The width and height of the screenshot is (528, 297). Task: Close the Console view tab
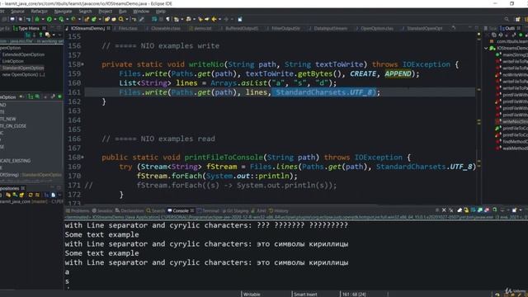coord(192,211)
